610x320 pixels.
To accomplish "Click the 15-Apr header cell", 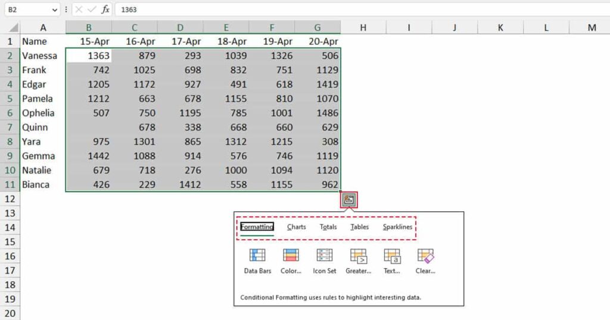I will point(89,41).
